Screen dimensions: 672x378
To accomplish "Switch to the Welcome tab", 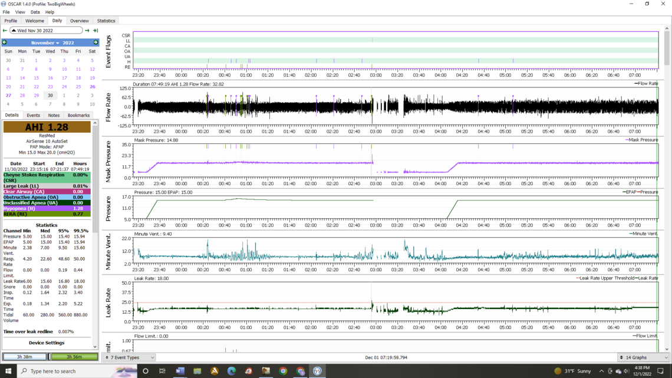I will tap(34, 21).
